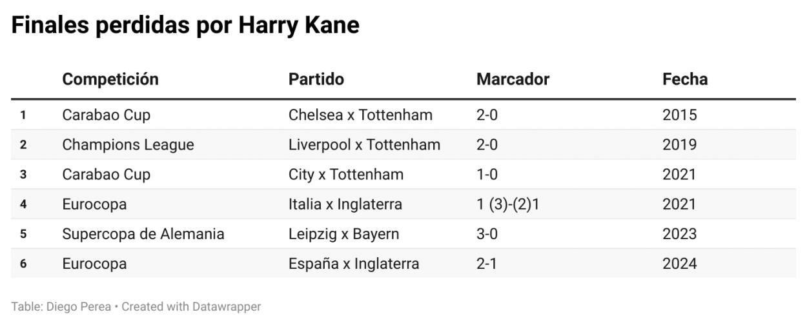Select the 'Italia x Inglaterra' match cell
This screenshot has height=325, width=807.
pos(345,204)
